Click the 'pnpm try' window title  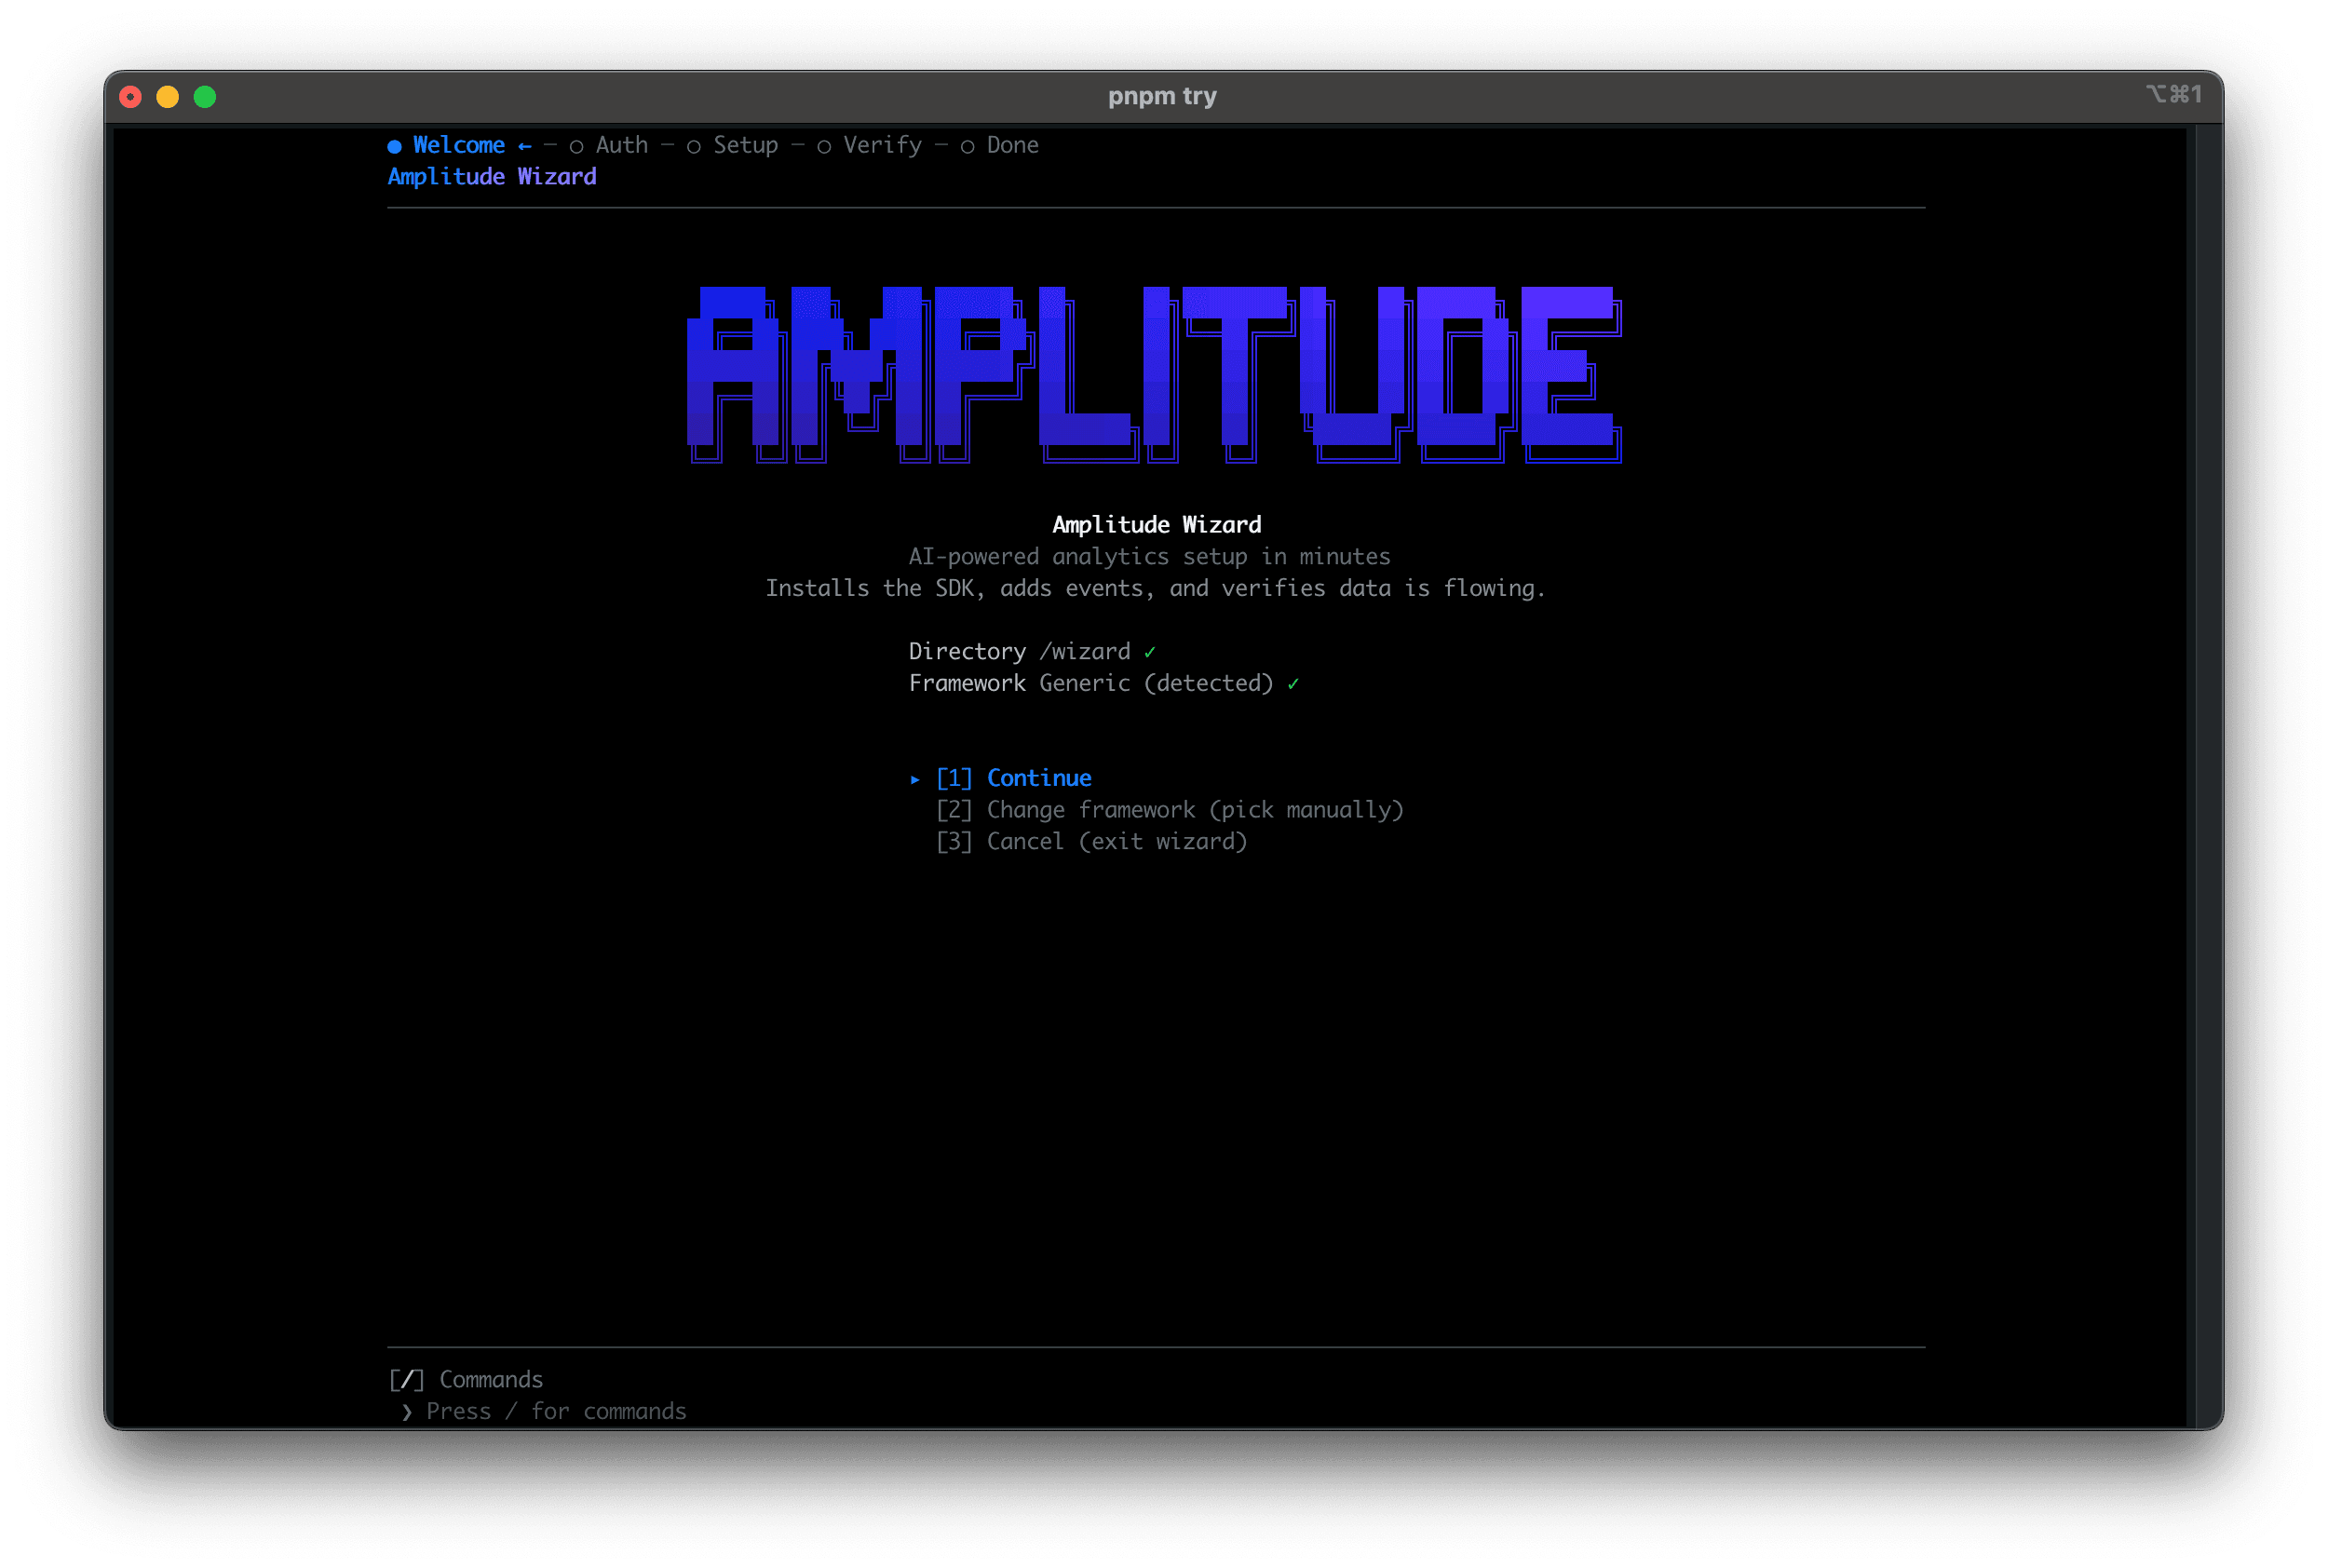[x=1162, y=96]
